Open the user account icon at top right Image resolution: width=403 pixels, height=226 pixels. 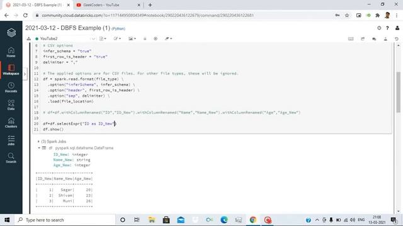[x=397, y=28]
